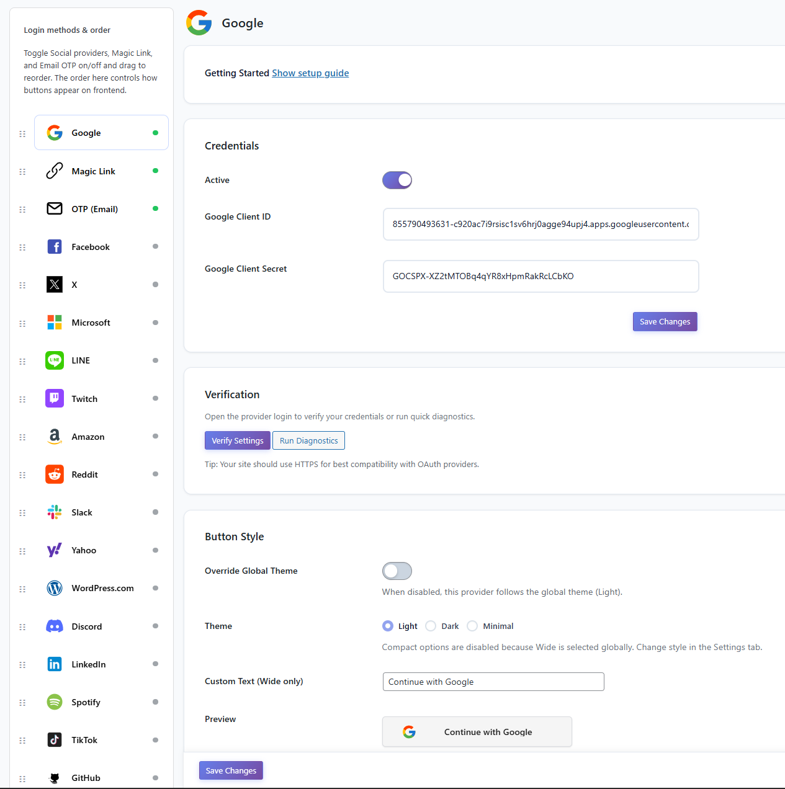This screenshot has height=789, width=785.
Task: Toggle the Active switch off
Action: [397, 180]
